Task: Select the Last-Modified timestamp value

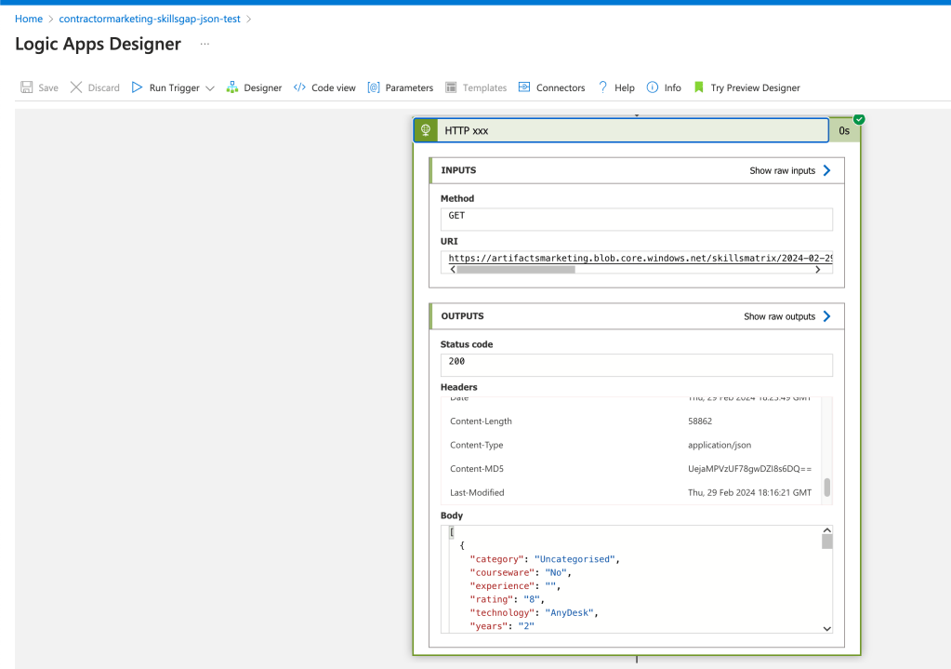Action: coord(749,493)
